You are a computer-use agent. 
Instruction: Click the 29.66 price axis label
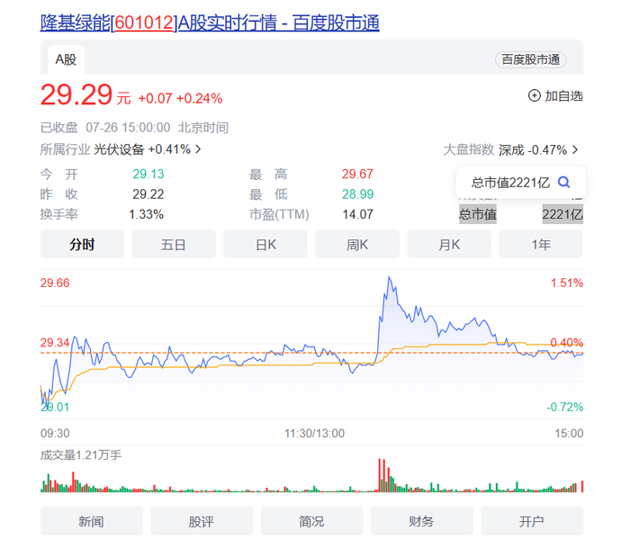point(55,283)
